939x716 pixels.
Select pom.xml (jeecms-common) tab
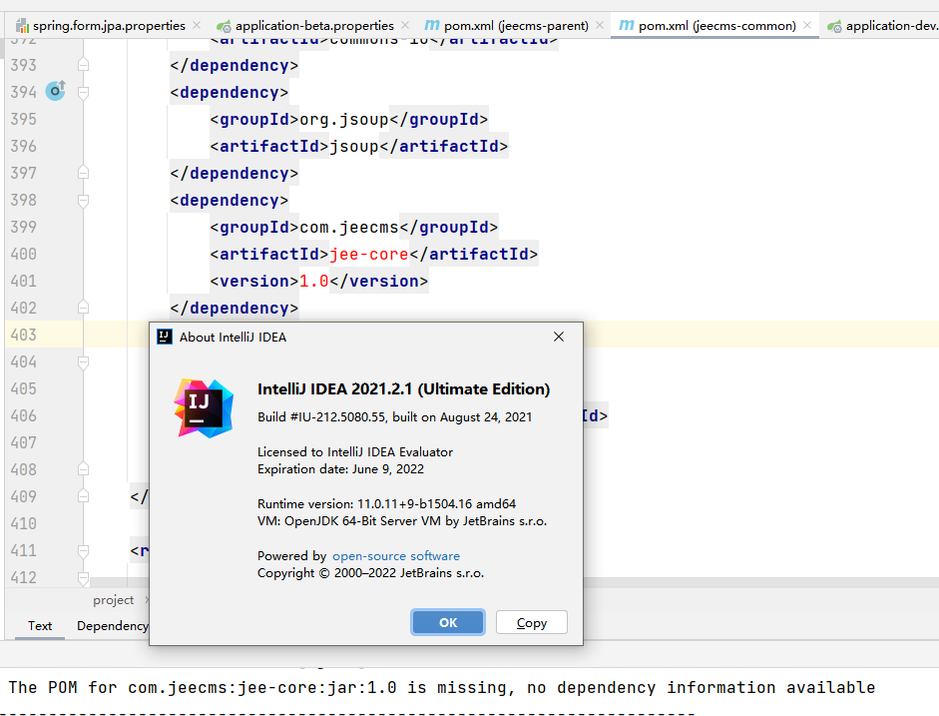[716, 26]
